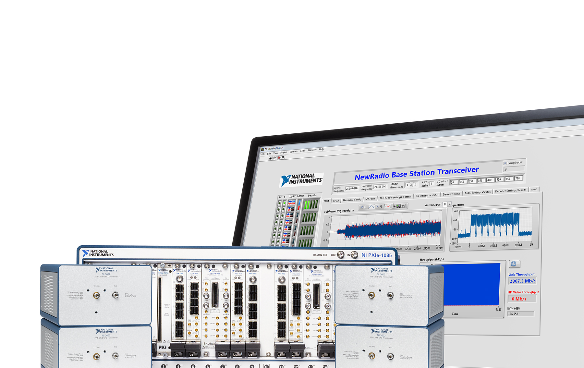
Task: Open the MAC Settings+Status tab
Action: [x=477, y=193]
